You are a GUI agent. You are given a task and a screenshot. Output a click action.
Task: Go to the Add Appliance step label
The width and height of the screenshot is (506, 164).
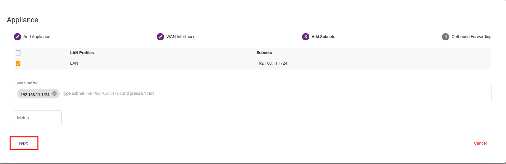click(37, 37)
